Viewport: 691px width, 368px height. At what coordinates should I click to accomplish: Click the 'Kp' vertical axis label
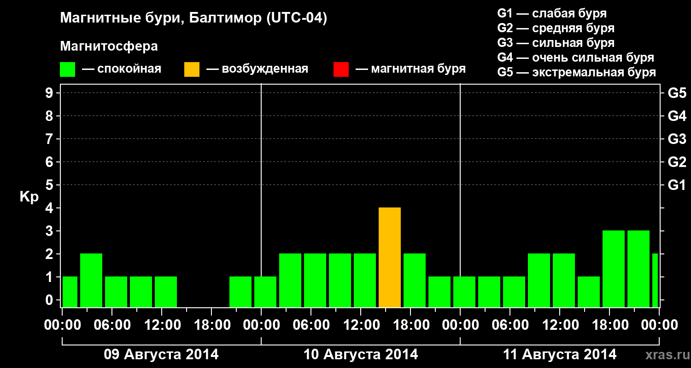click(29, 197)
